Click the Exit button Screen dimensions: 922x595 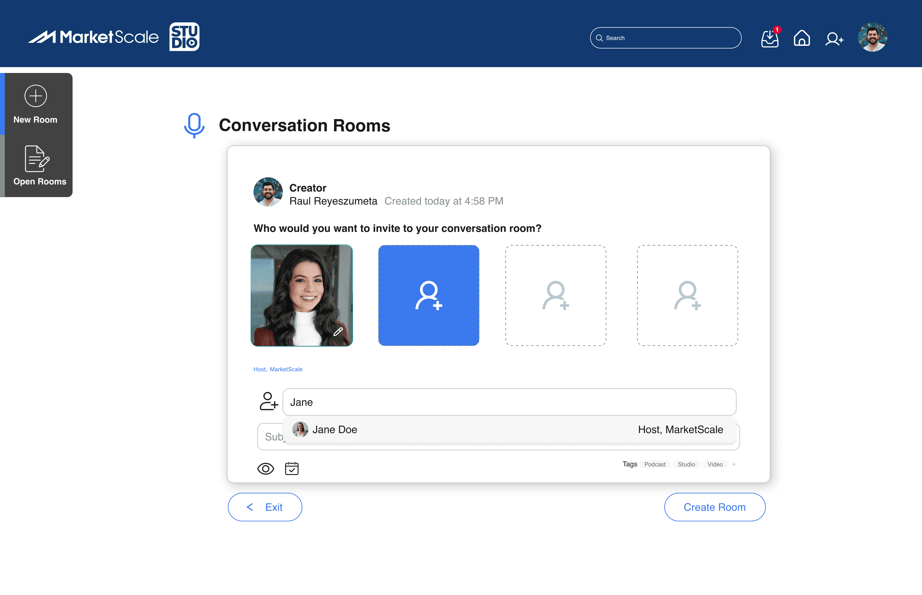(x=265, y=507)
